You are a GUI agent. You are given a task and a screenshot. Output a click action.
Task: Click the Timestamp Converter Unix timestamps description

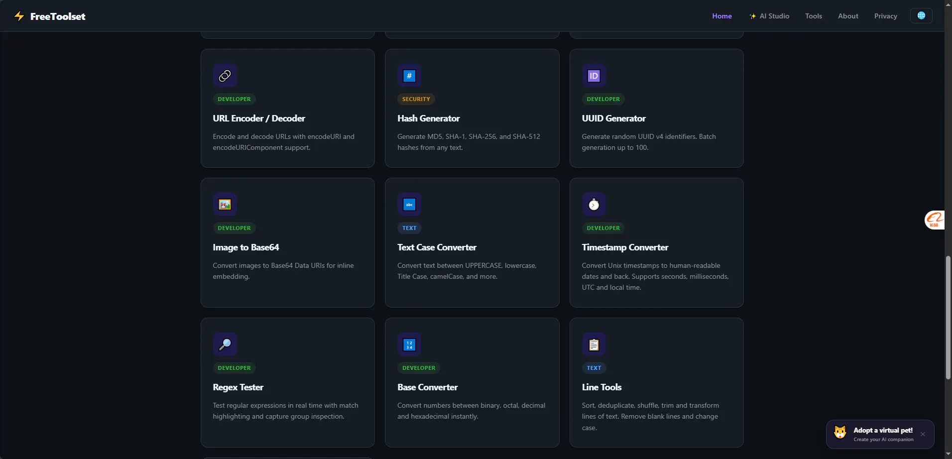click(655, 276)
